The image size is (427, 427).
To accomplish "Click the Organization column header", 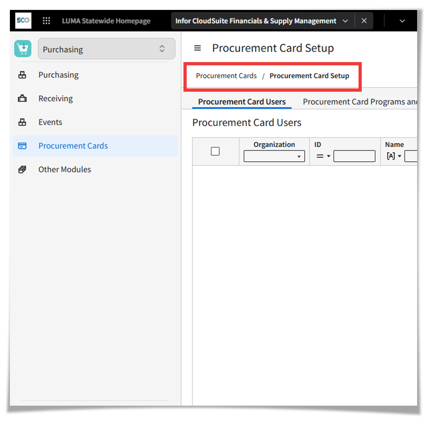I will pyautogui.click(x=274, y=145).
